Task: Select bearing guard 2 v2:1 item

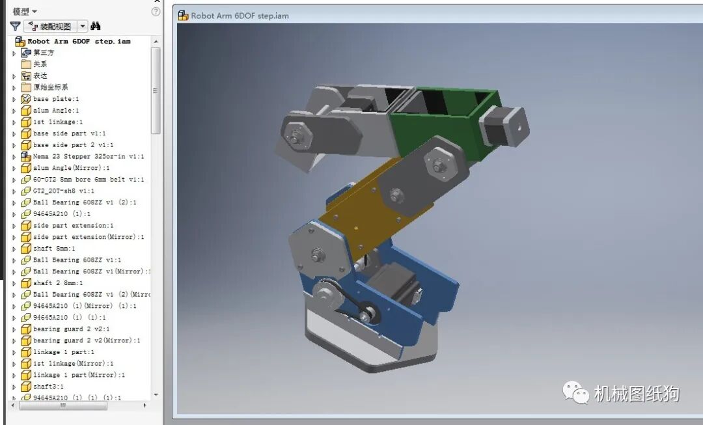Action: point(71,329)
